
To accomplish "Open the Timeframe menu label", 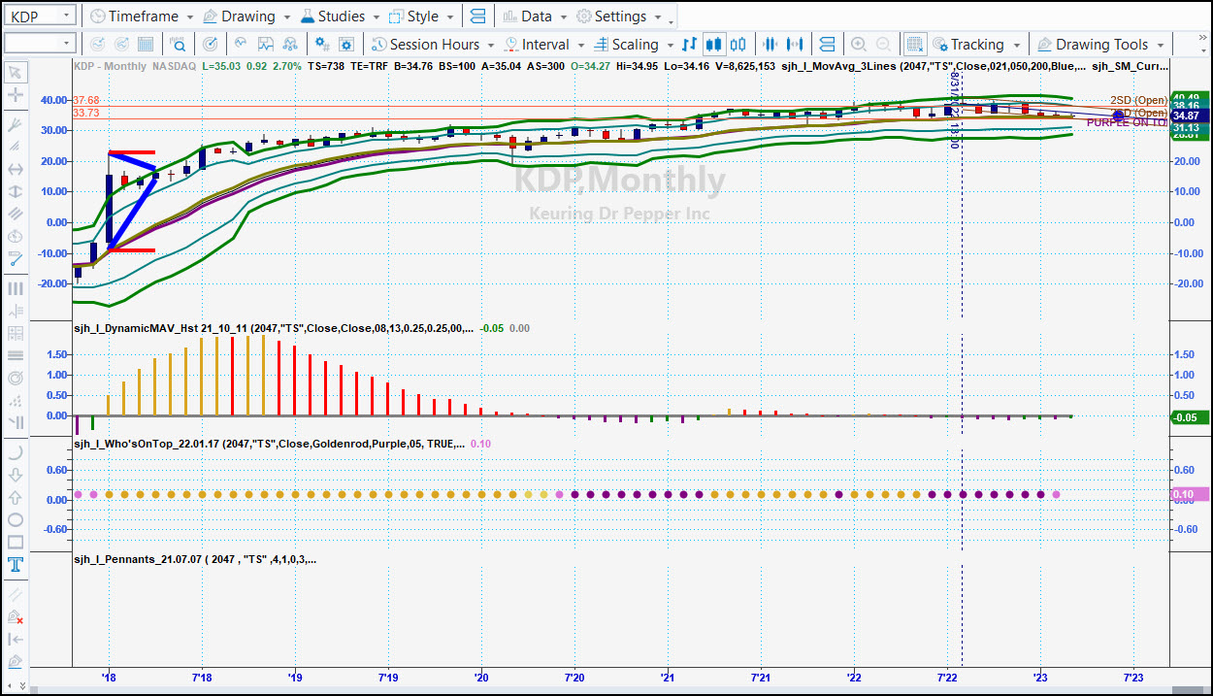I will click(x=143, y=17).
